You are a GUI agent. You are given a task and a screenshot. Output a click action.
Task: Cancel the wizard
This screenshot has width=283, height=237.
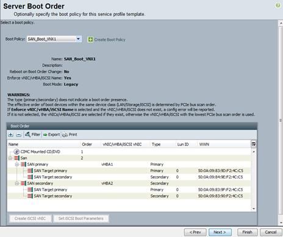click(x=271, y=232)
